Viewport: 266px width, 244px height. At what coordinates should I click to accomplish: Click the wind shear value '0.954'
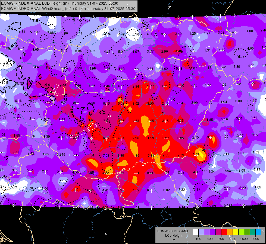pyautogui.click(x=227, y=171)
